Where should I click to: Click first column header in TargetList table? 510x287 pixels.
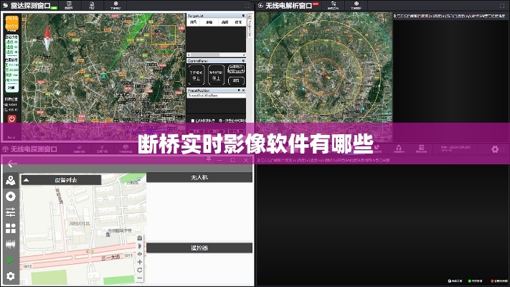pyautogui.click(x=194, y=22)
